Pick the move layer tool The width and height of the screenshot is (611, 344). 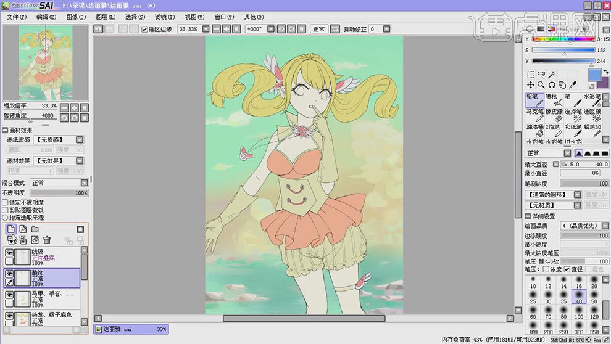[x=531, y=85]
